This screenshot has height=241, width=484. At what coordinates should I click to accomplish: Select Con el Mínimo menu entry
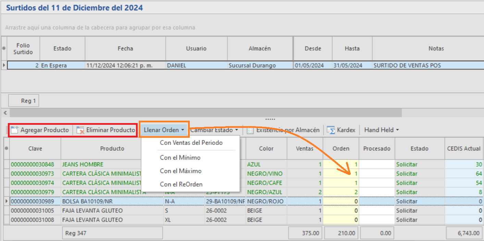click(180, 158)
